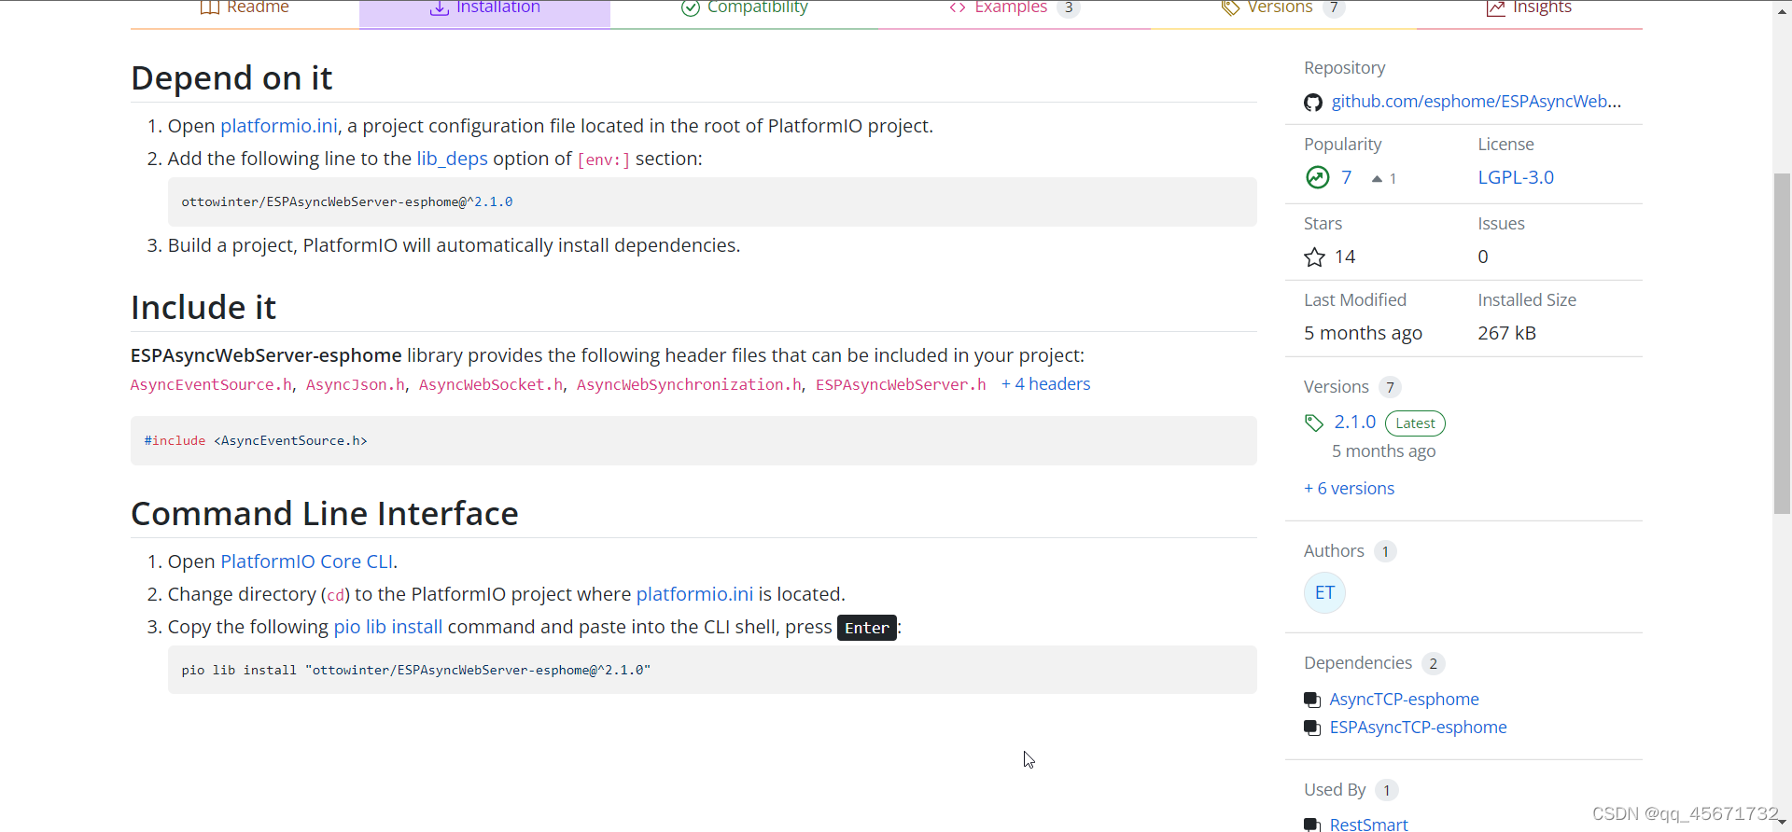Open pio lib install link
Viewport: 1792px width, 832px height.
388,627
